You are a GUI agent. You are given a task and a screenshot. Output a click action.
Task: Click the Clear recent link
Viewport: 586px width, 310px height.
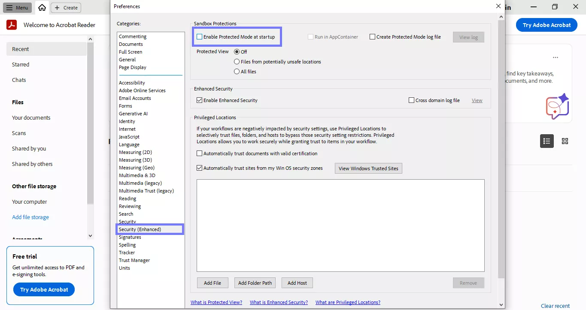[555, 306]
